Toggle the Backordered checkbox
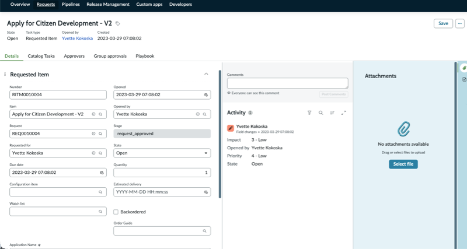This screenshot has height=249, width=467. (x=116, y=212)
